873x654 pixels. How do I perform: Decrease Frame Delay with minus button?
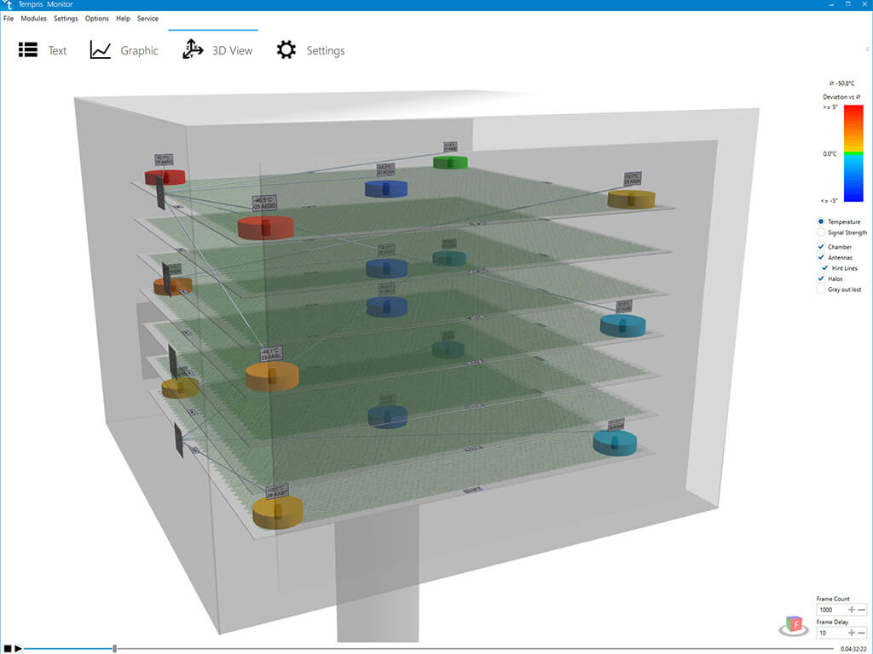pyautogui.click(x=861, y=633)
